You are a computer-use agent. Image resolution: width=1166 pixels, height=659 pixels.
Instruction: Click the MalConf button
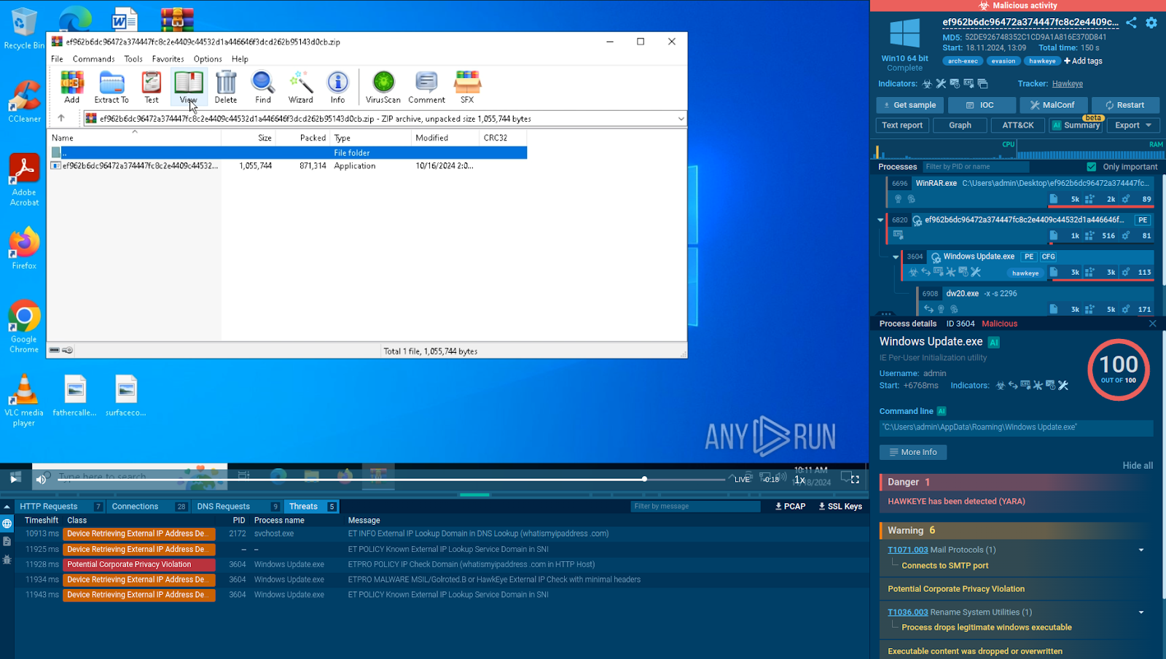coord(1053,105)
